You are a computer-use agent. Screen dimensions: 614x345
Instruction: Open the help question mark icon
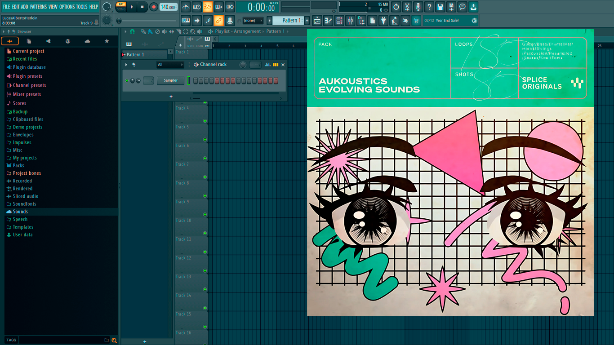coord(429,7)
